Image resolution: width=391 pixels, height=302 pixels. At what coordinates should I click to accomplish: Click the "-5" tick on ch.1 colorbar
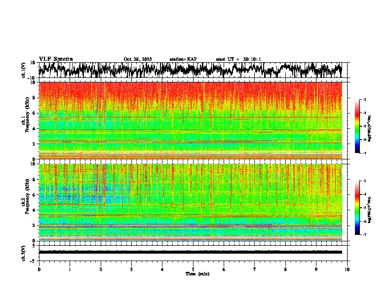click(x=364, y=126)
